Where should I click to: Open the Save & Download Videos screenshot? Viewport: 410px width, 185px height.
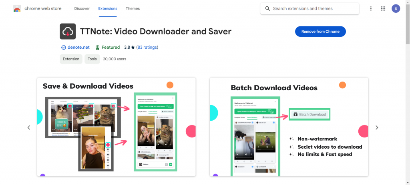[117, 127]
